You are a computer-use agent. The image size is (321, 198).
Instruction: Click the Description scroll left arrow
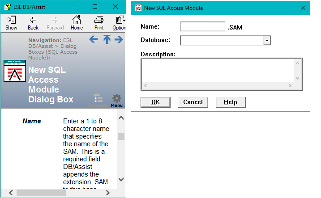146,86
